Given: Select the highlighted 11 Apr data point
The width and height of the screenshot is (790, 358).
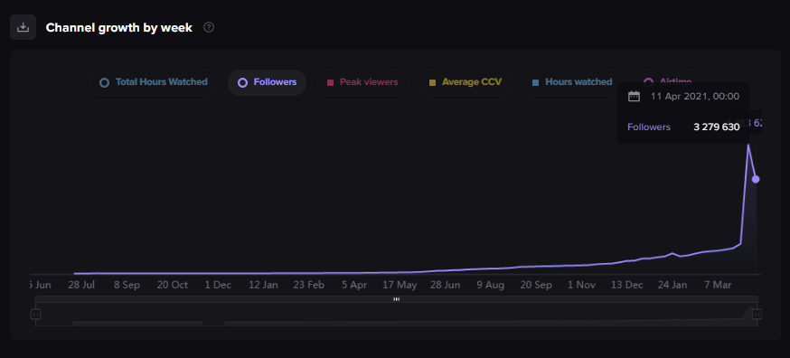Looking at the screenshot, I should 756,179.
